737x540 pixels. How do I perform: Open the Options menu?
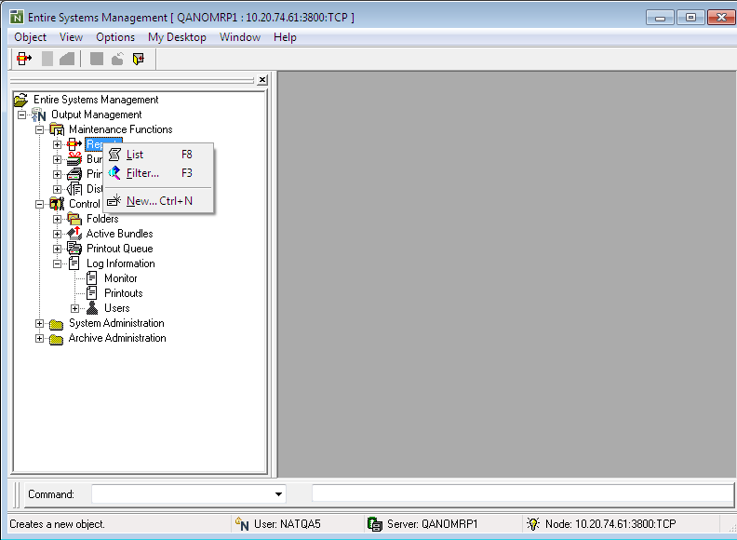(x=115, y=37)
